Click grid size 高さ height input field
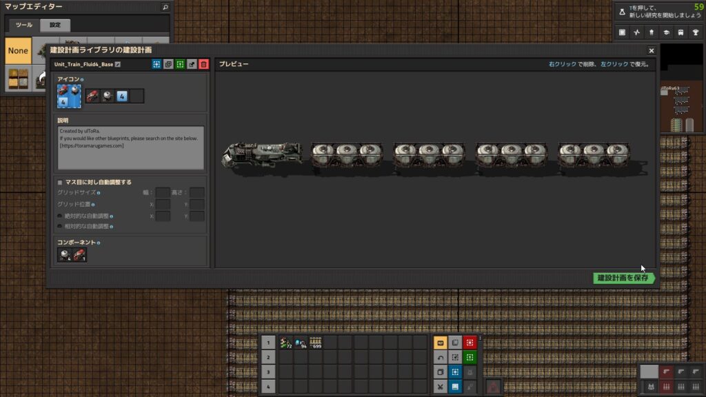The image size is (706, 397). point(196,192)
